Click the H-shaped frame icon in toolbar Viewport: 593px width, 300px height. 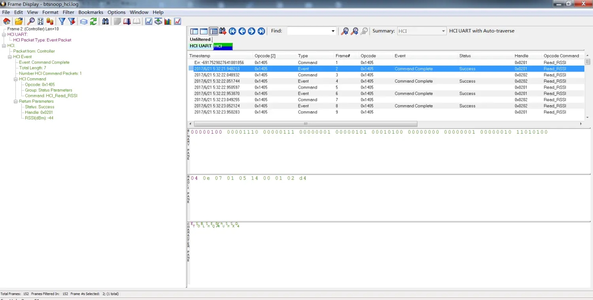(x=40, y=21)
